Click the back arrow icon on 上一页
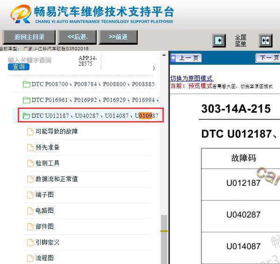This screenshot has width=280, height=264. (174, 58)
